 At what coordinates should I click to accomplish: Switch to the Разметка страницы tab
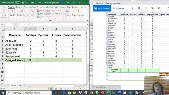(30, 7)
